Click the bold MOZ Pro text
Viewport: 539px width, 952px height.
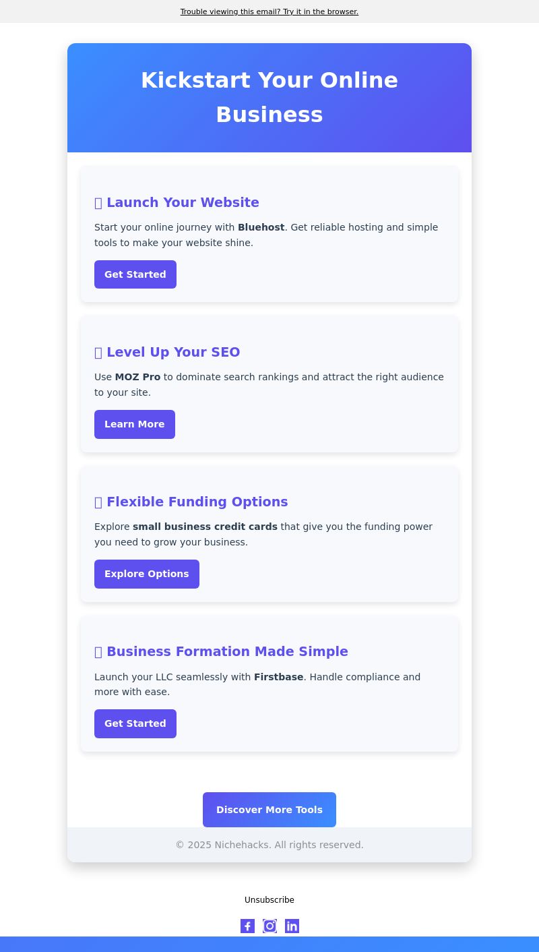[x=137, y=377]
